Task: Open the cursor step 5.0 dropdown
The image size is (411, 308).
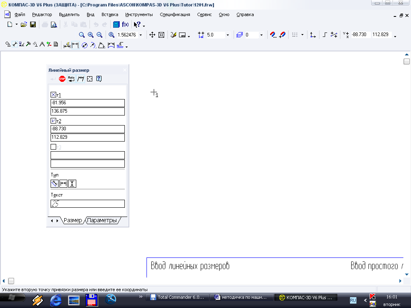Action: tap(228, 35)
